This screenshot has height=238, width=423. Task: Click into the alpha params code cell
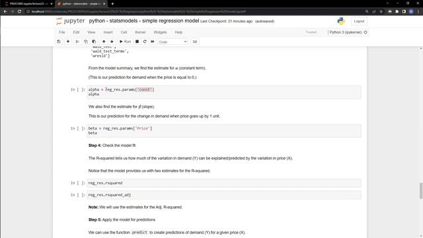click(x=224, y=92)
